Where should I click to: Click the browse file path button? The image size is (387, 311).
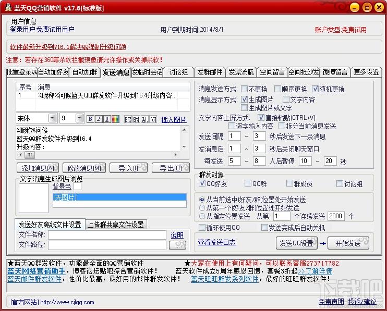tap(177, 245)
